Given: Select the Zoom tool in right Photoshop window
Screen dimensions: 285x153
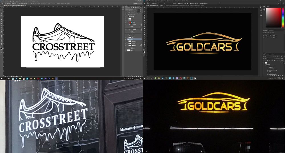Looking at the screenshot, I should 144,46.
